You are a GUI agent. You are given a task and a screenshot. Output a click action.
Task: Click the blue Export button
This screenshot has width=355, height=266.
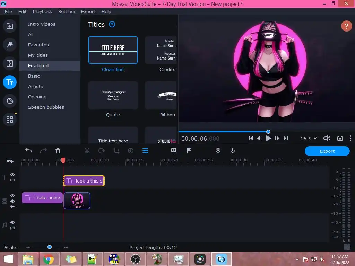pos(327,151)
